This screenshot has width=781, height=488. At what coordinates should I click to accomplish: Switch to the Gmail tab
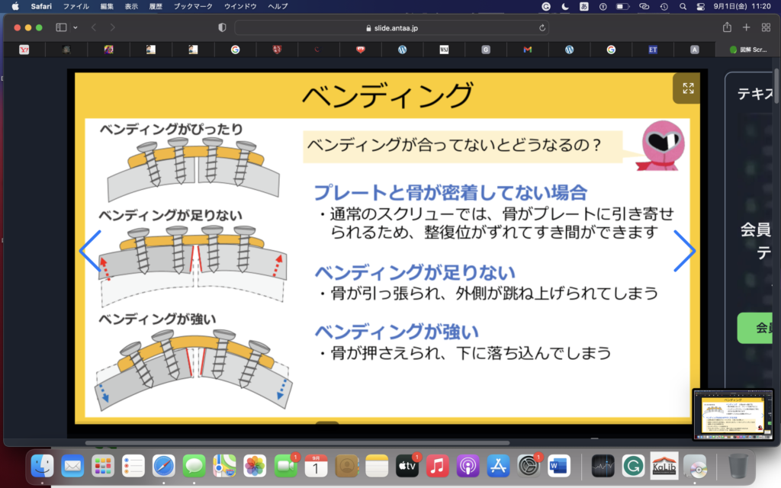(527, 50)
